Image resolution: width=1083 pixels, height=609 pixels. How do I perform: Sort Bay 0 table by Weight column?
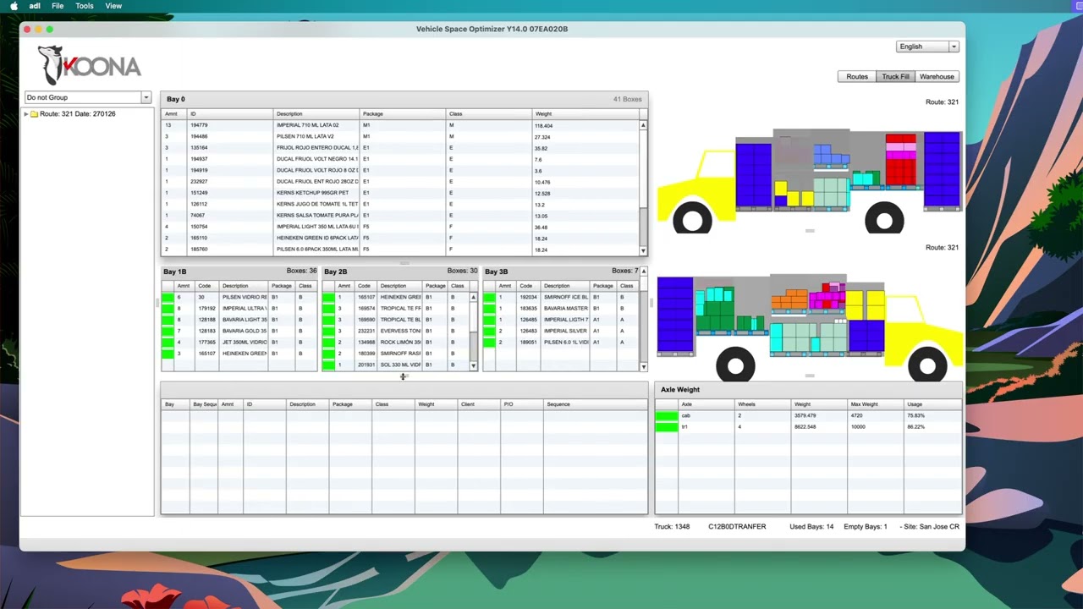pyautogui.click(x=585, y=113)
